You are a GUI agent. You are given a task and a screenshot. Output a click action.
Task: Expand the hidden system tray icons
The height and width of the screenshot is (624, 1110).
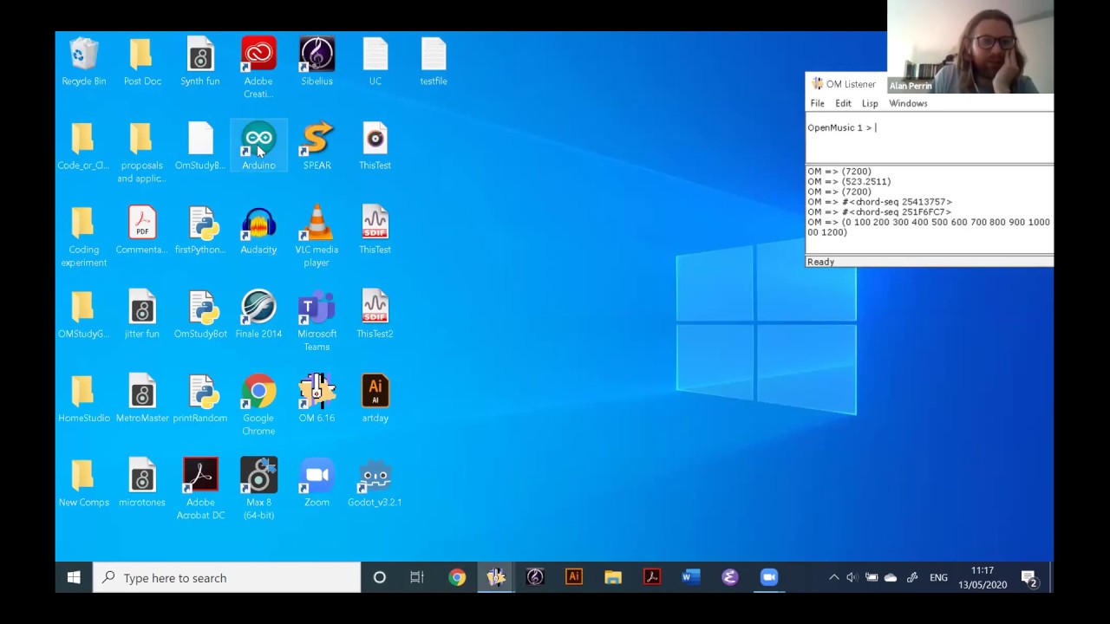coord(833,577)
